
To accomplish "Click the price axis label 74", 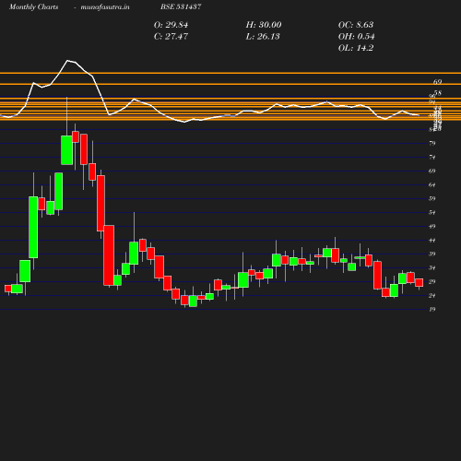I will [x=432, y=157].
